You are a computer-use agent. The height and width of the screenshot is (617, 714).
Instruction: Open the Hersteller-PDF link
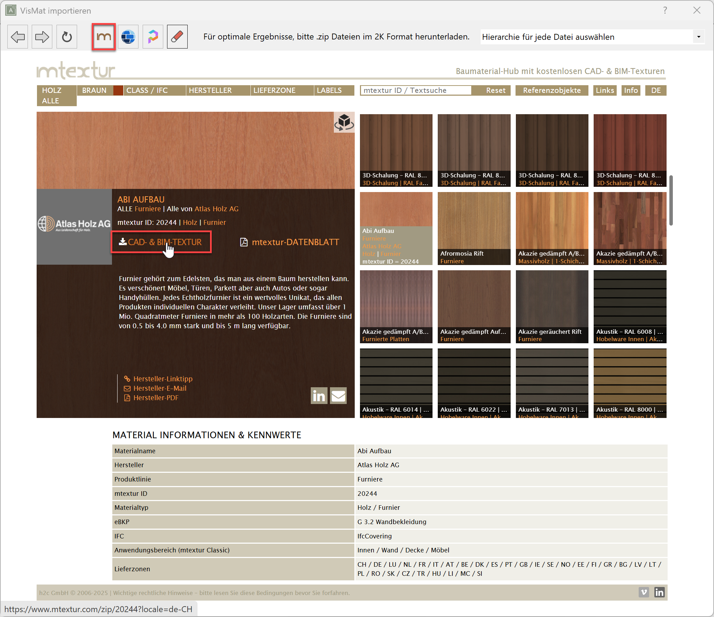pos(151,397)
